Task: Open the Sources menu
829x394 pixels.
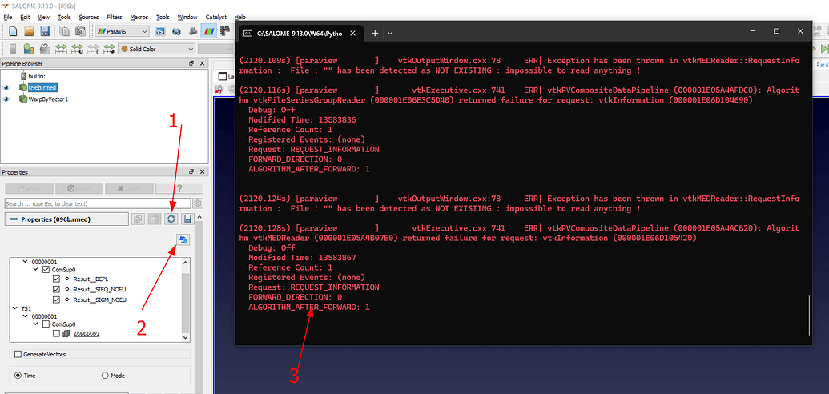Action: (89, 17)
